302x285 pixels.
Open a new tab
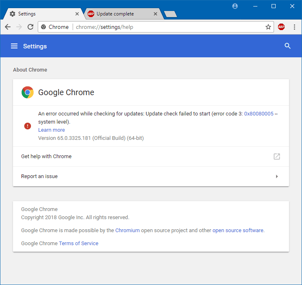pyautogui.click(x=170, y=14)
